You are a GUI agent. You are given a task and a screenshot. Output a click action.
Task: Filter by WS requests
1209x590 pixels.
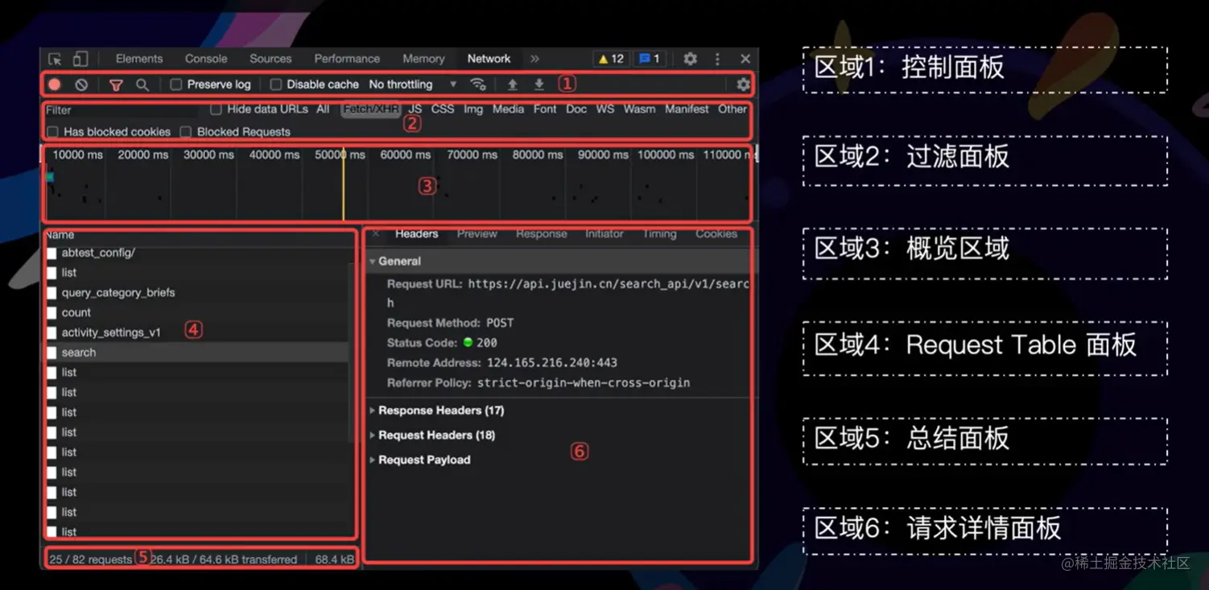click(x=605, y=109)
